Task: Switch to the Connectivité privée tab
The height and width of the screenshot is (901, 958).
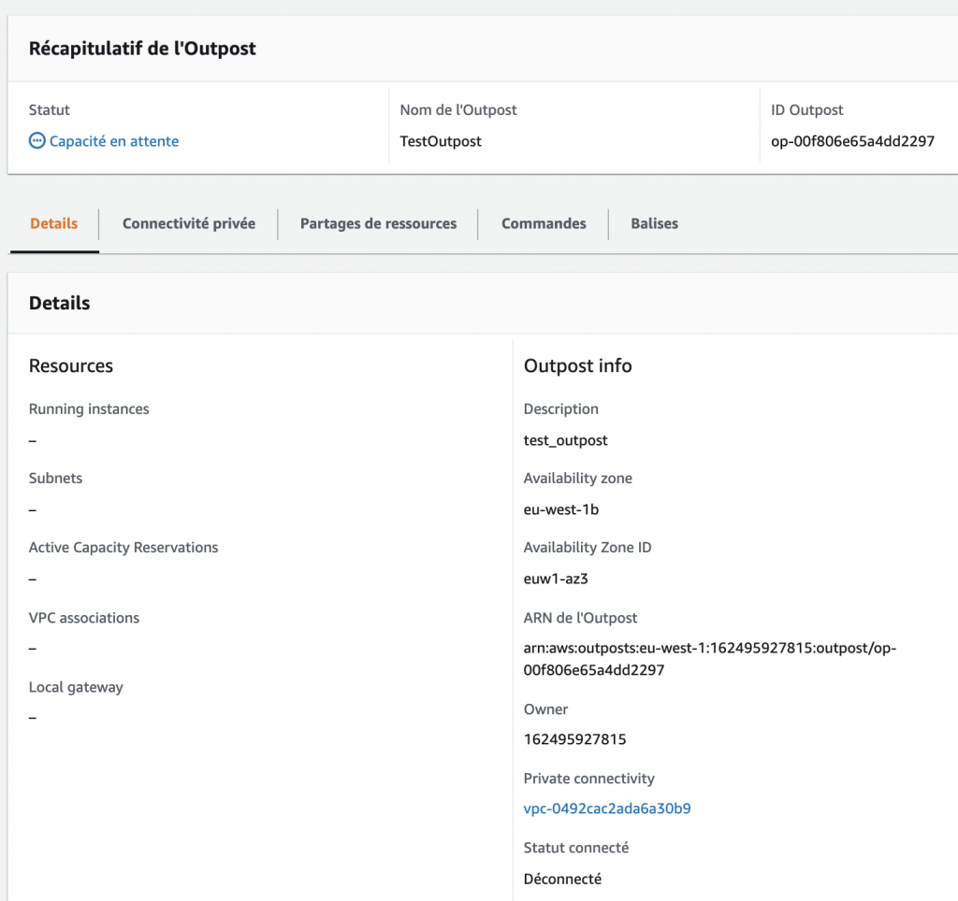Action: (x=189, y=223)
